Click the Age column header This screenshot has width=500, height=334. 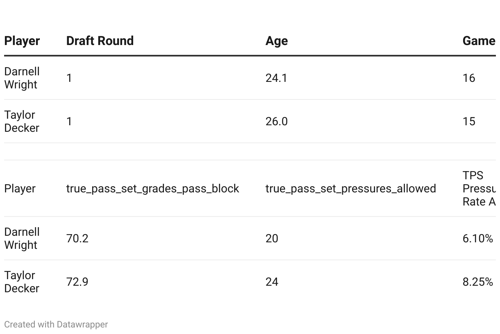tap(277, 41)
